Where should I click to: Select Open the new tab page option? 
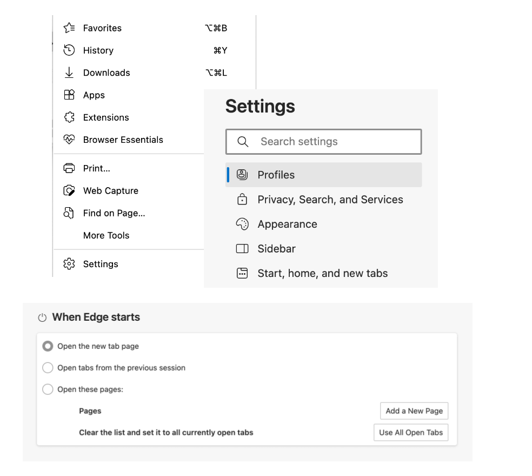click(x=48, y=346)
